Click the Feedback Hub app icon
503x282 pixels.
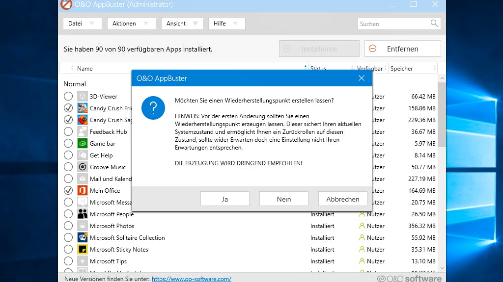click(x=83, y=132)
